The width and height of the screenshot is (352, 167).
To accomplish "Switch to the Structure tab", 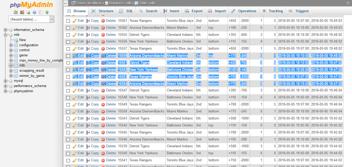I will coord(103,11).
